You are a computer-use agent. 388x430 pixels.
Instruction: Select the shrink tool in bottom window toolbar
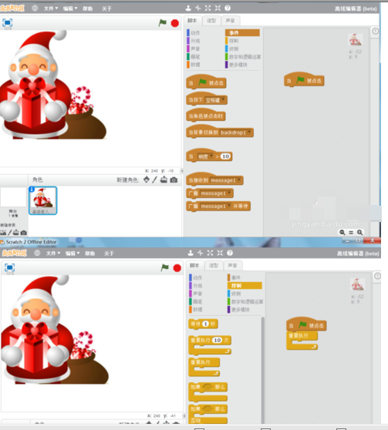pos(220,253)
